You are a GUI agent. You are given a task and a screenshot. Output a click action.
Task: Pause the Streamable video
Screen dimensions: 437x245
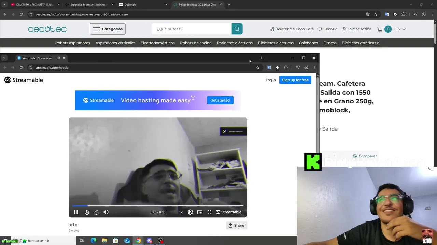(76, 212)
